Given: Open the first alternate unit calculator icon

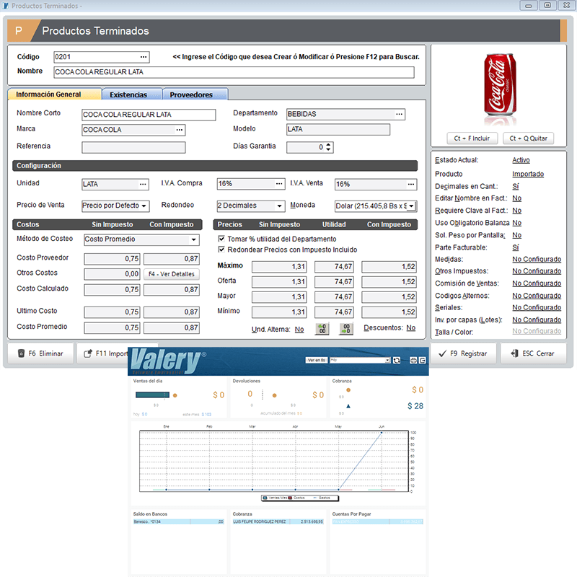Looking at the screenshot, I should [322, 329].
